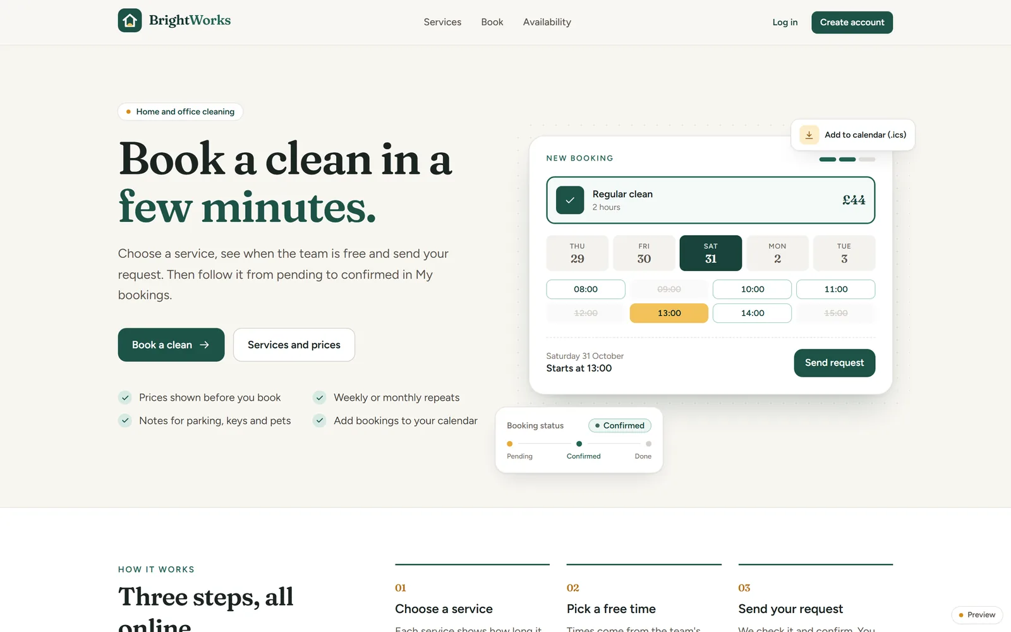Screen dimensions: 1011x632
Task: Click the Pending status dot
Action: 510,444
